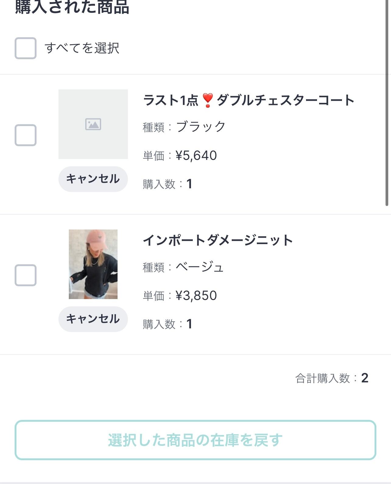Open the インポートダメージニット product photo

(93, 264)
